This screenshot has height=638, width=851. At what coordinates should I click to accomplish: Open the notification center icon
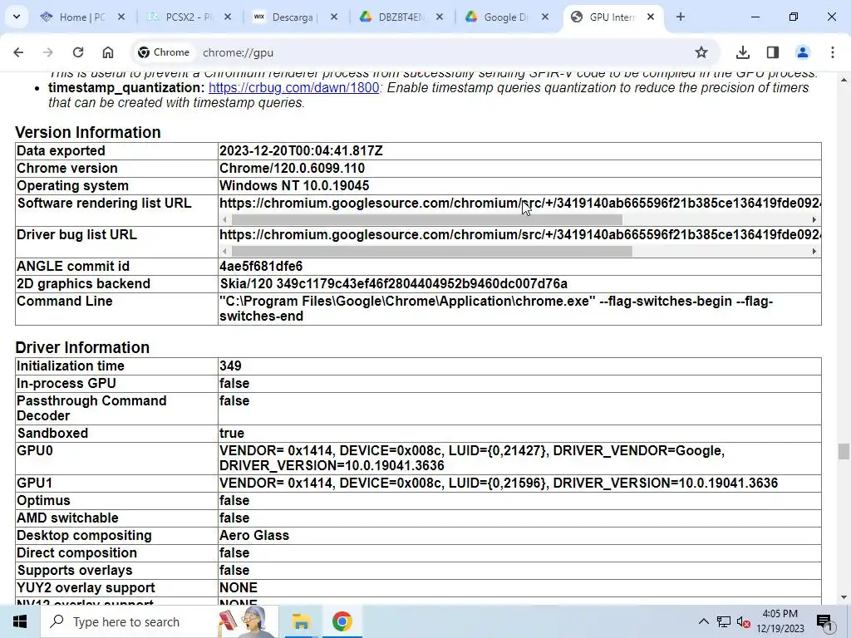[x=825, y=621]
